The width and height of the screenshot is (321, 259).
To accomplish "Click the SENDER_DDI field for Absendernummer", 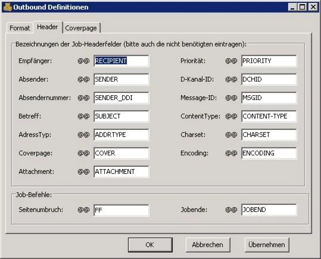I will point(121,98).
